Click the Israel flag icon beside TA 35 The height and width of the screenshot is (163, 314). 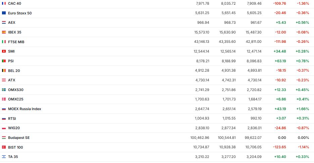(x=4, y=157)
